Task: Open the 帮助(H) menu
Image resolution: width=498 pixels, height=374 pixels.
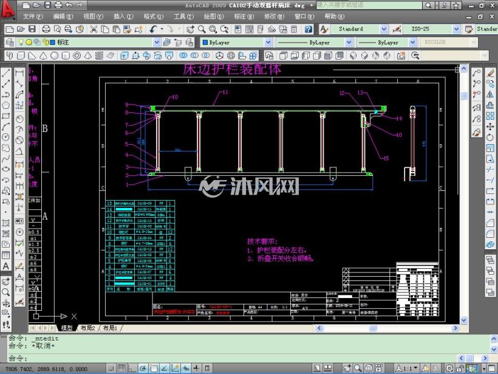Action: [x=335, y=16]
